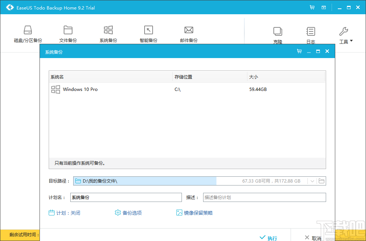Screen dimensions: 366x241
Task: Open the folder browse icon beside target path
Action: click(321, 181)
